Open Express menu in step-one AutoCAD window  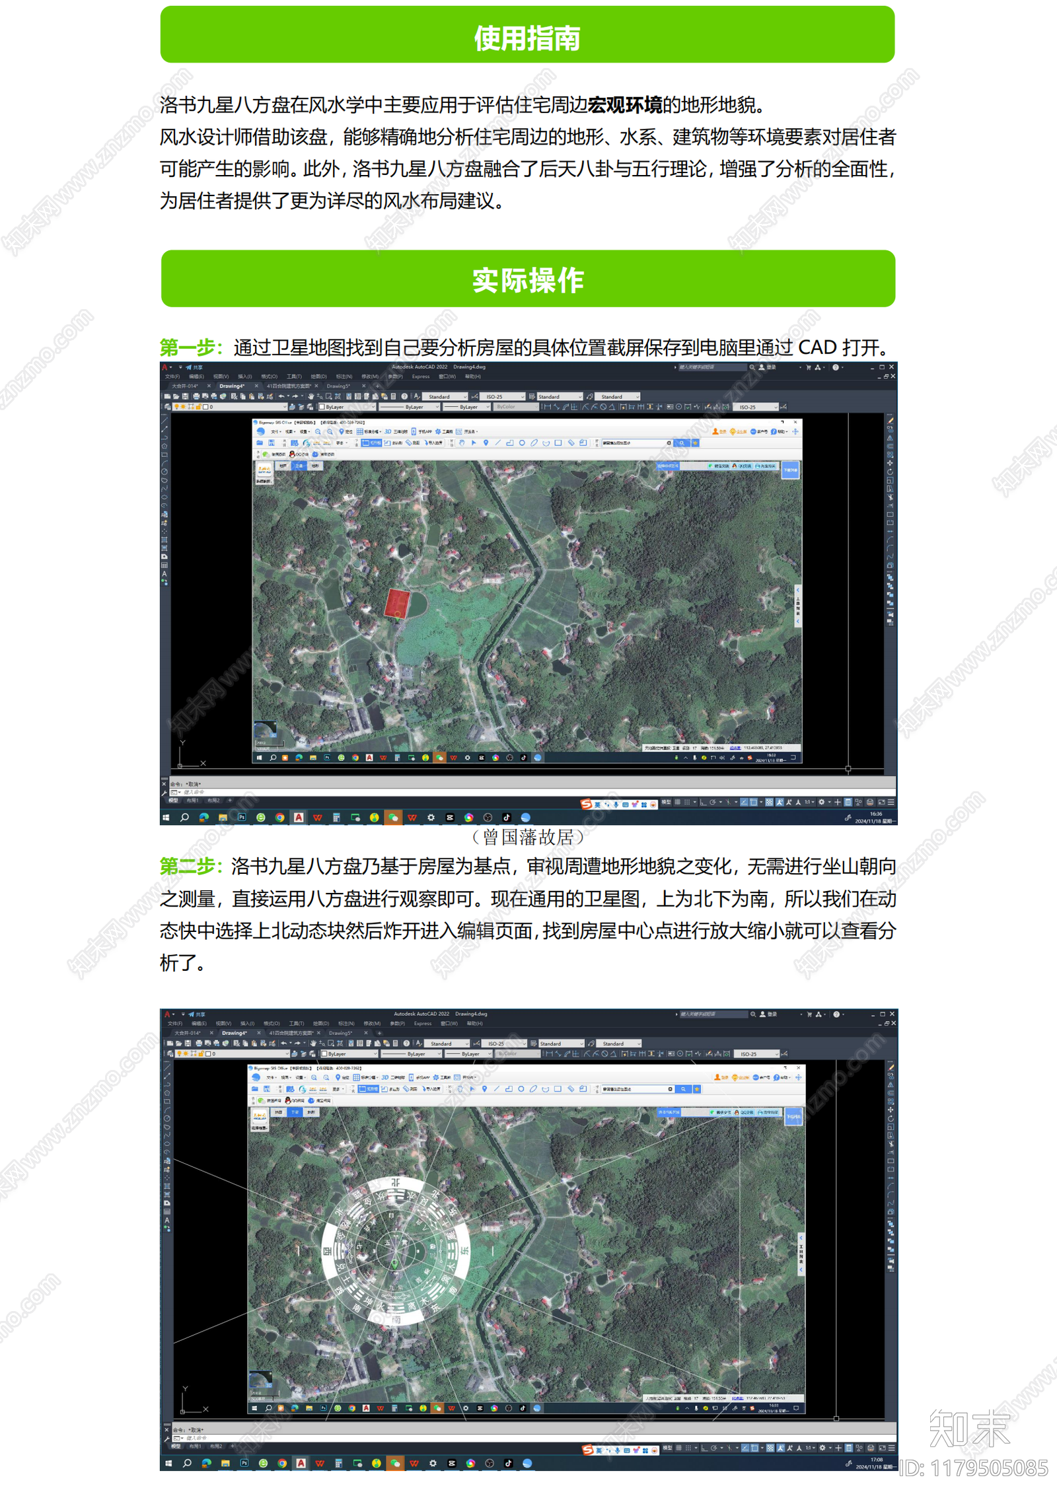421,376
